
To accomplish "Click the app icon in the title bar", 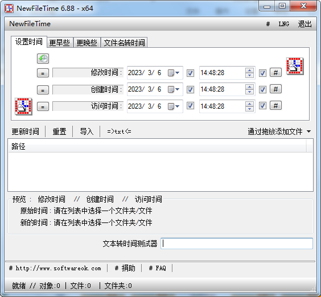I will coord(9,9).
